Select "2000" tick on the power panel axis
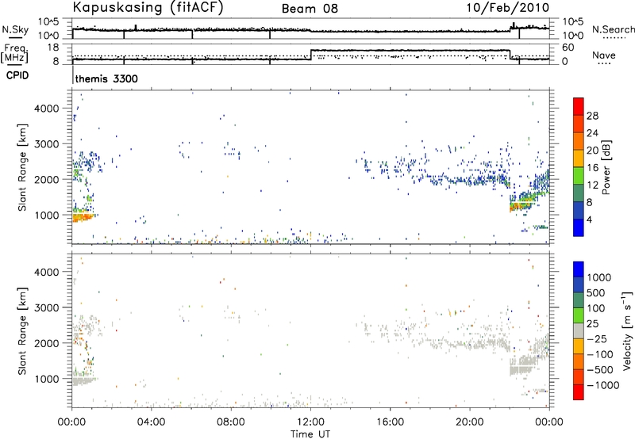Viewport: 635px width, 439px height. pyautogui.click(x=47, y=179)
